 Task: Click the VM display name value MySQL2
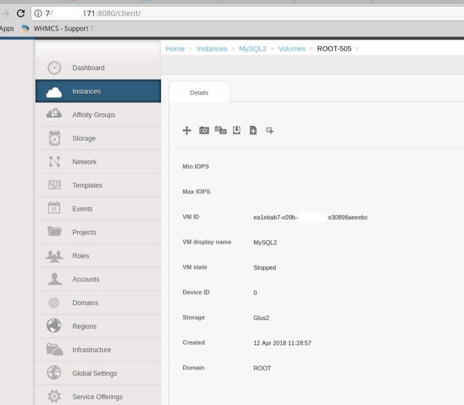pos(265,242)
